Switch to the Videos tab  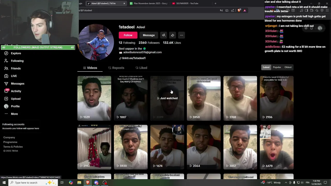click(90, 68)
